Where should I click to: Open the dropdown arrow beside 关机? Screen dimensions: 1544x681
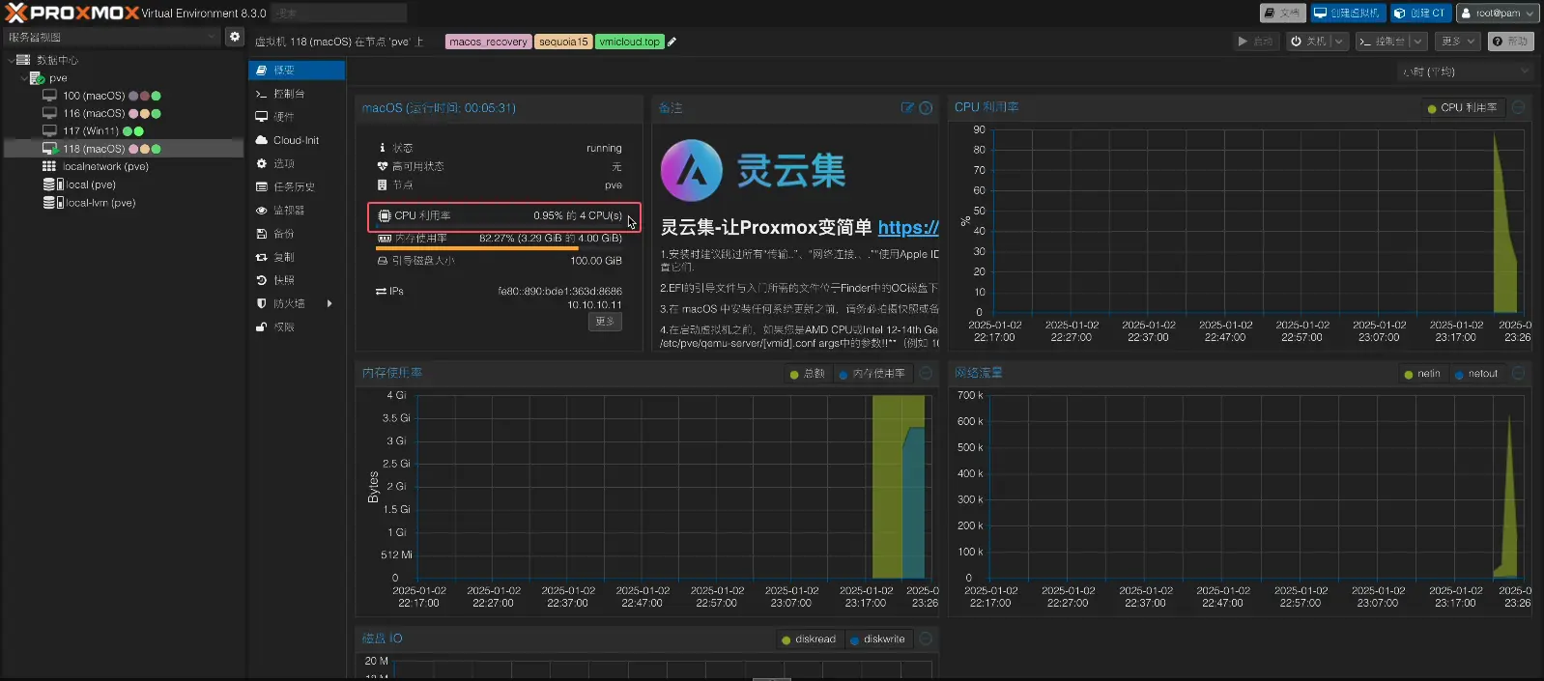click(1338, 42)
